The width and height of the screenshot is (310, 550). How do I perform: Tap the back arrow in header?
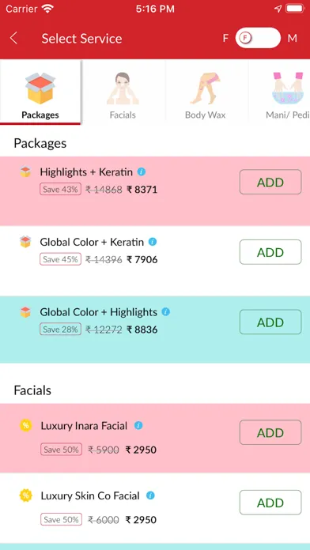click(13, 38)
